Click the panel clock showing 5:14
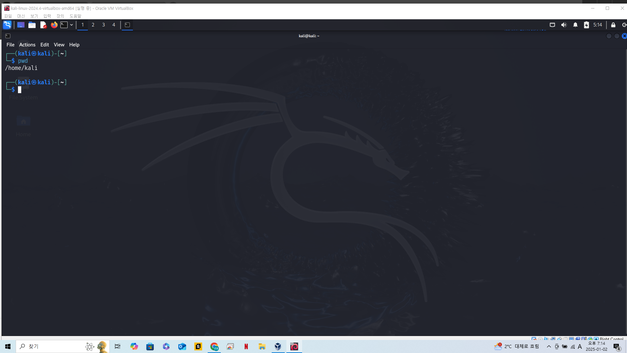 pyautogui.click(x=598, y=25)
